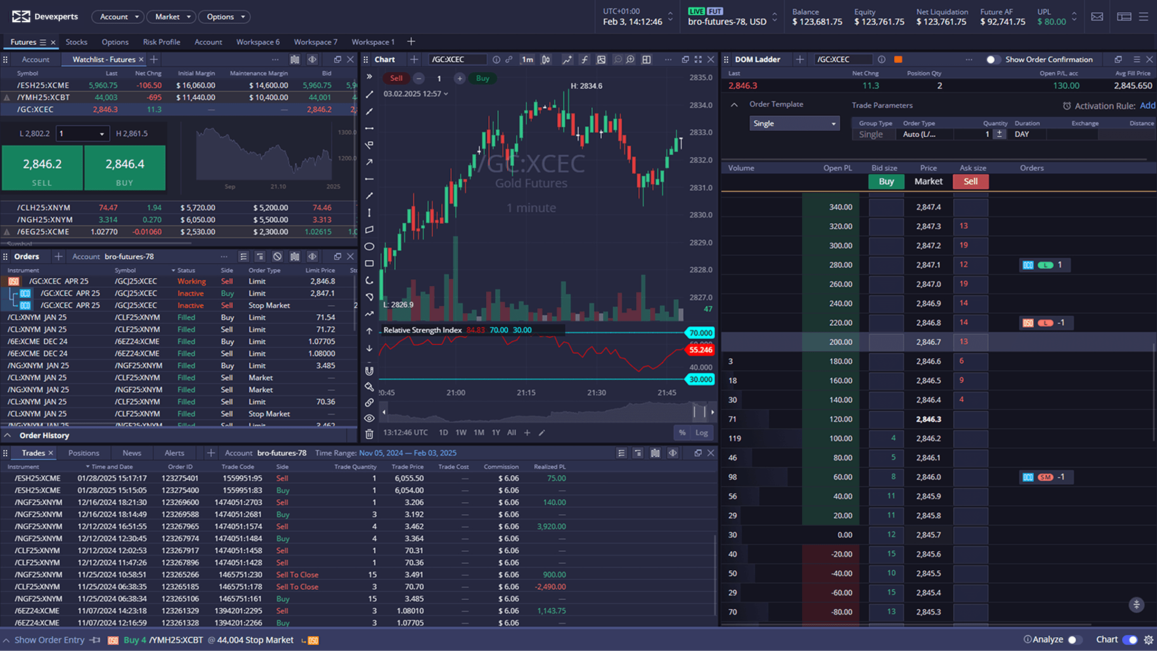Open the Market dropdown menu
Screen dimensions: 1157x651
pos(171,17)
